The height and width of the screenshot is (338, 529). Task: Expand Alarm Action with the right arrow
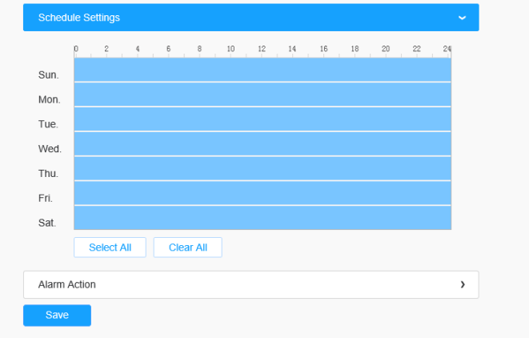click(x=462, y=284)
